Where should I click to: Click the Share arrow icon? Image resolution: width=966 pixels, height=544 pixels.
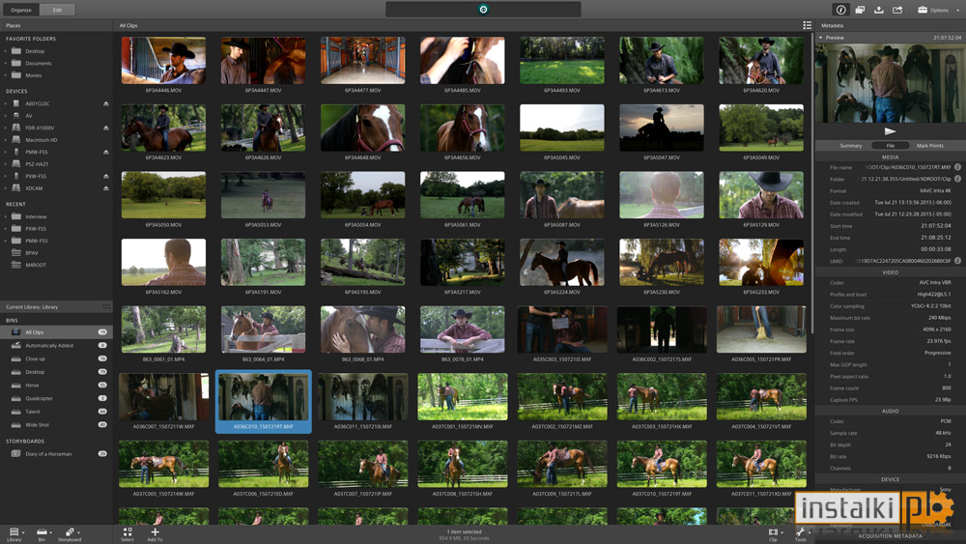click(897, 10)
